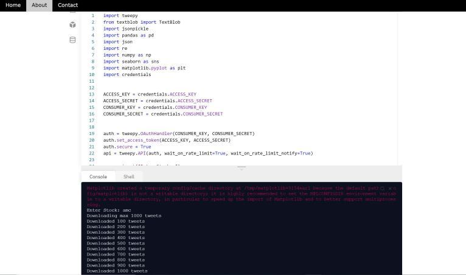Viewport: 466px width, 275px height.
Task: Open the Home page in navigation bar
Action: tap(13, 5)
